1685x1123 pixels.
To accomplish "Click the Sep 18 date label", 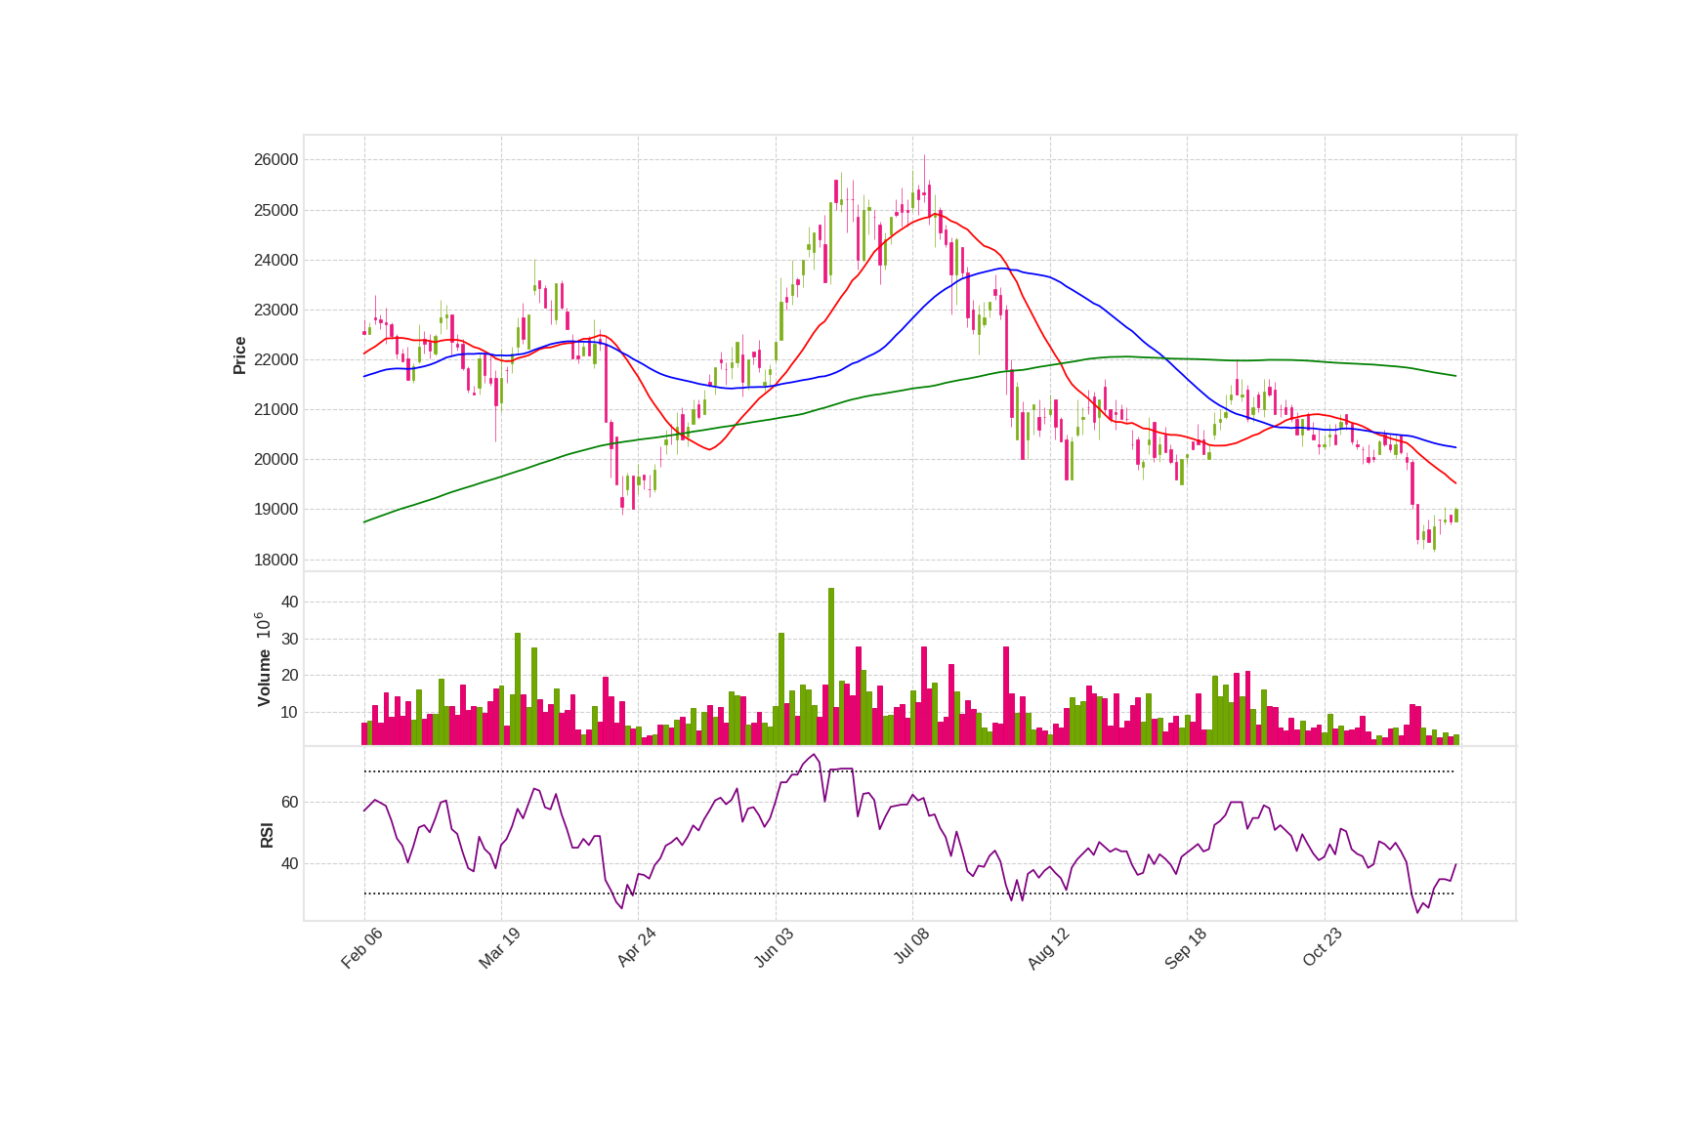I will pos(1186,948).
